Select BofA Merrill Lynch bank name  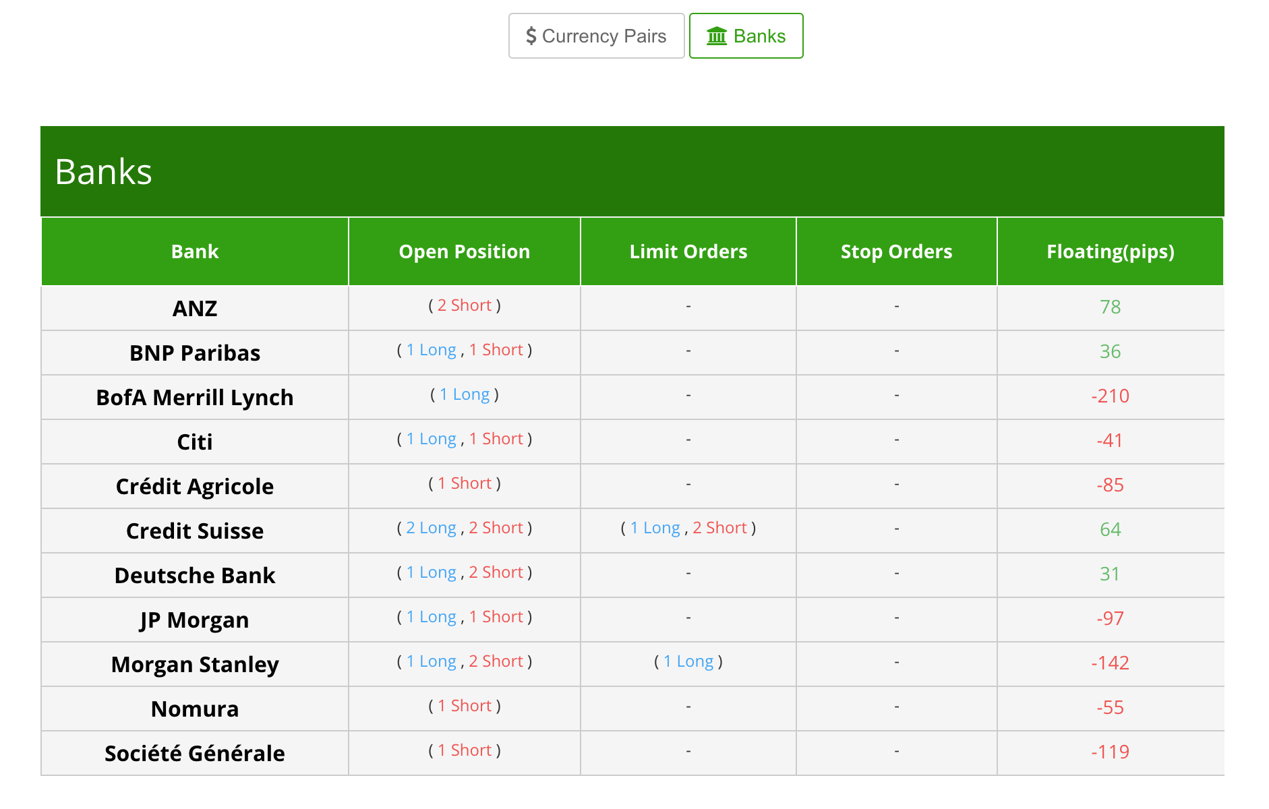point(195,397)
